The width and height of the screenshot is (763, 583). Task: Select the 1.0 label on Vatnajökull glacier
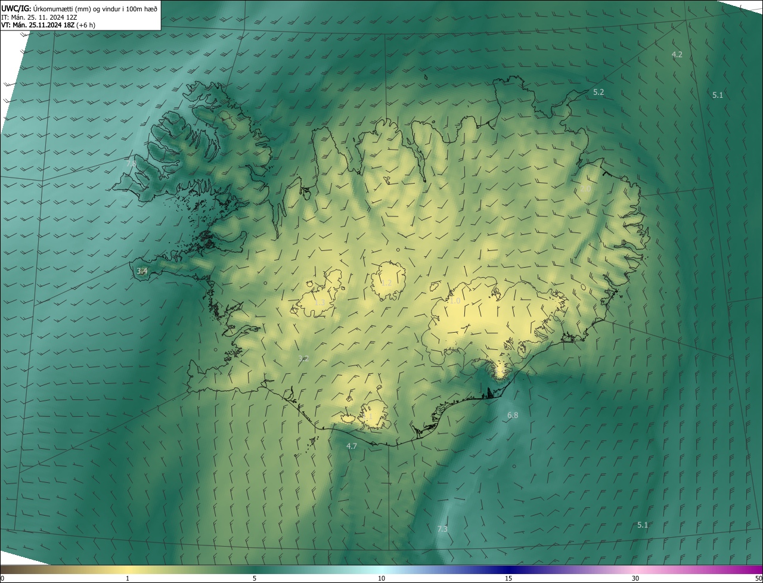tap(454, 301)
